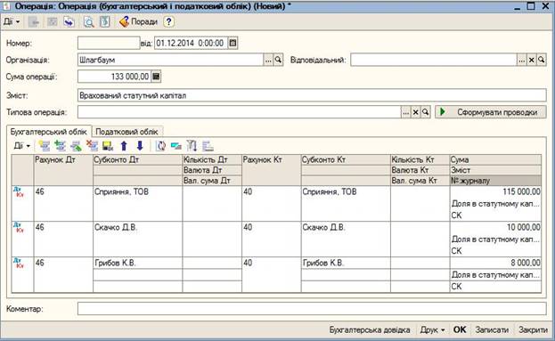Click Записати button
This screenshot has width=555, height=341.
492,329
